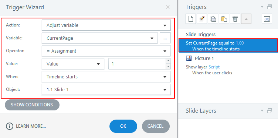Viewport: 278px width, 138px height.
Task: Create a new trigger in Triggers panel
Action: [191, 19]
